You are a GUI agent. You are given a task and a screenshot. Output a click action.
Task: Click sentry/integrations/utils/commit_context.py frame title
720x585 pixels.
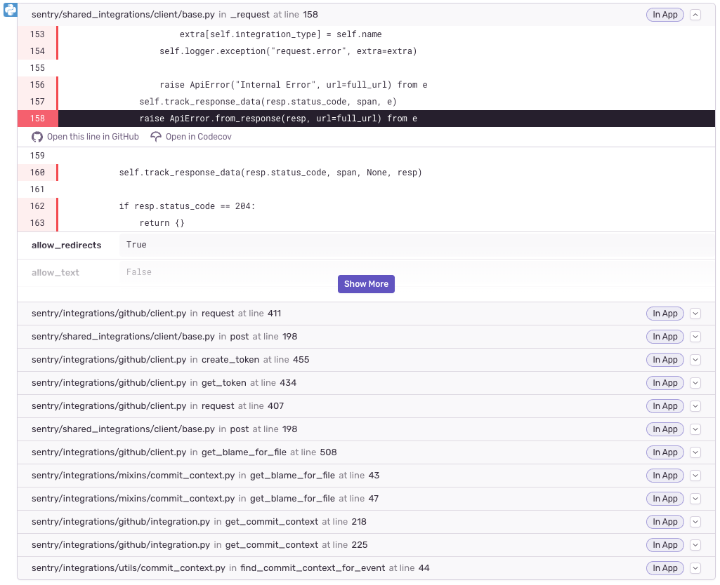[x=128, y=568]
